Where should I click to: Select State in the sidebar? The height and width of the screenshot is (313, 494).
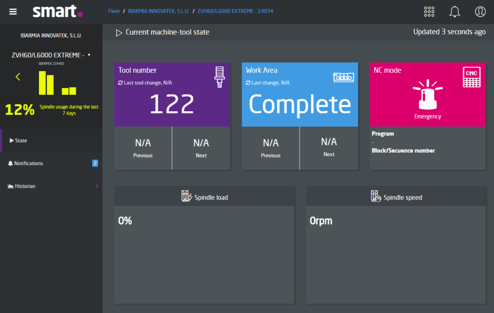pyautogui.click(x=21, y=141)
